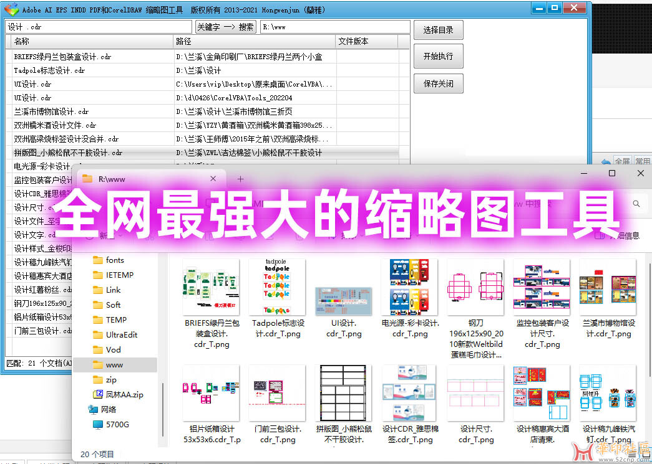Click the directory path field R:\www
Image resolution: width=652 pixels, height=464 pixels.
[x=334, y=27]
